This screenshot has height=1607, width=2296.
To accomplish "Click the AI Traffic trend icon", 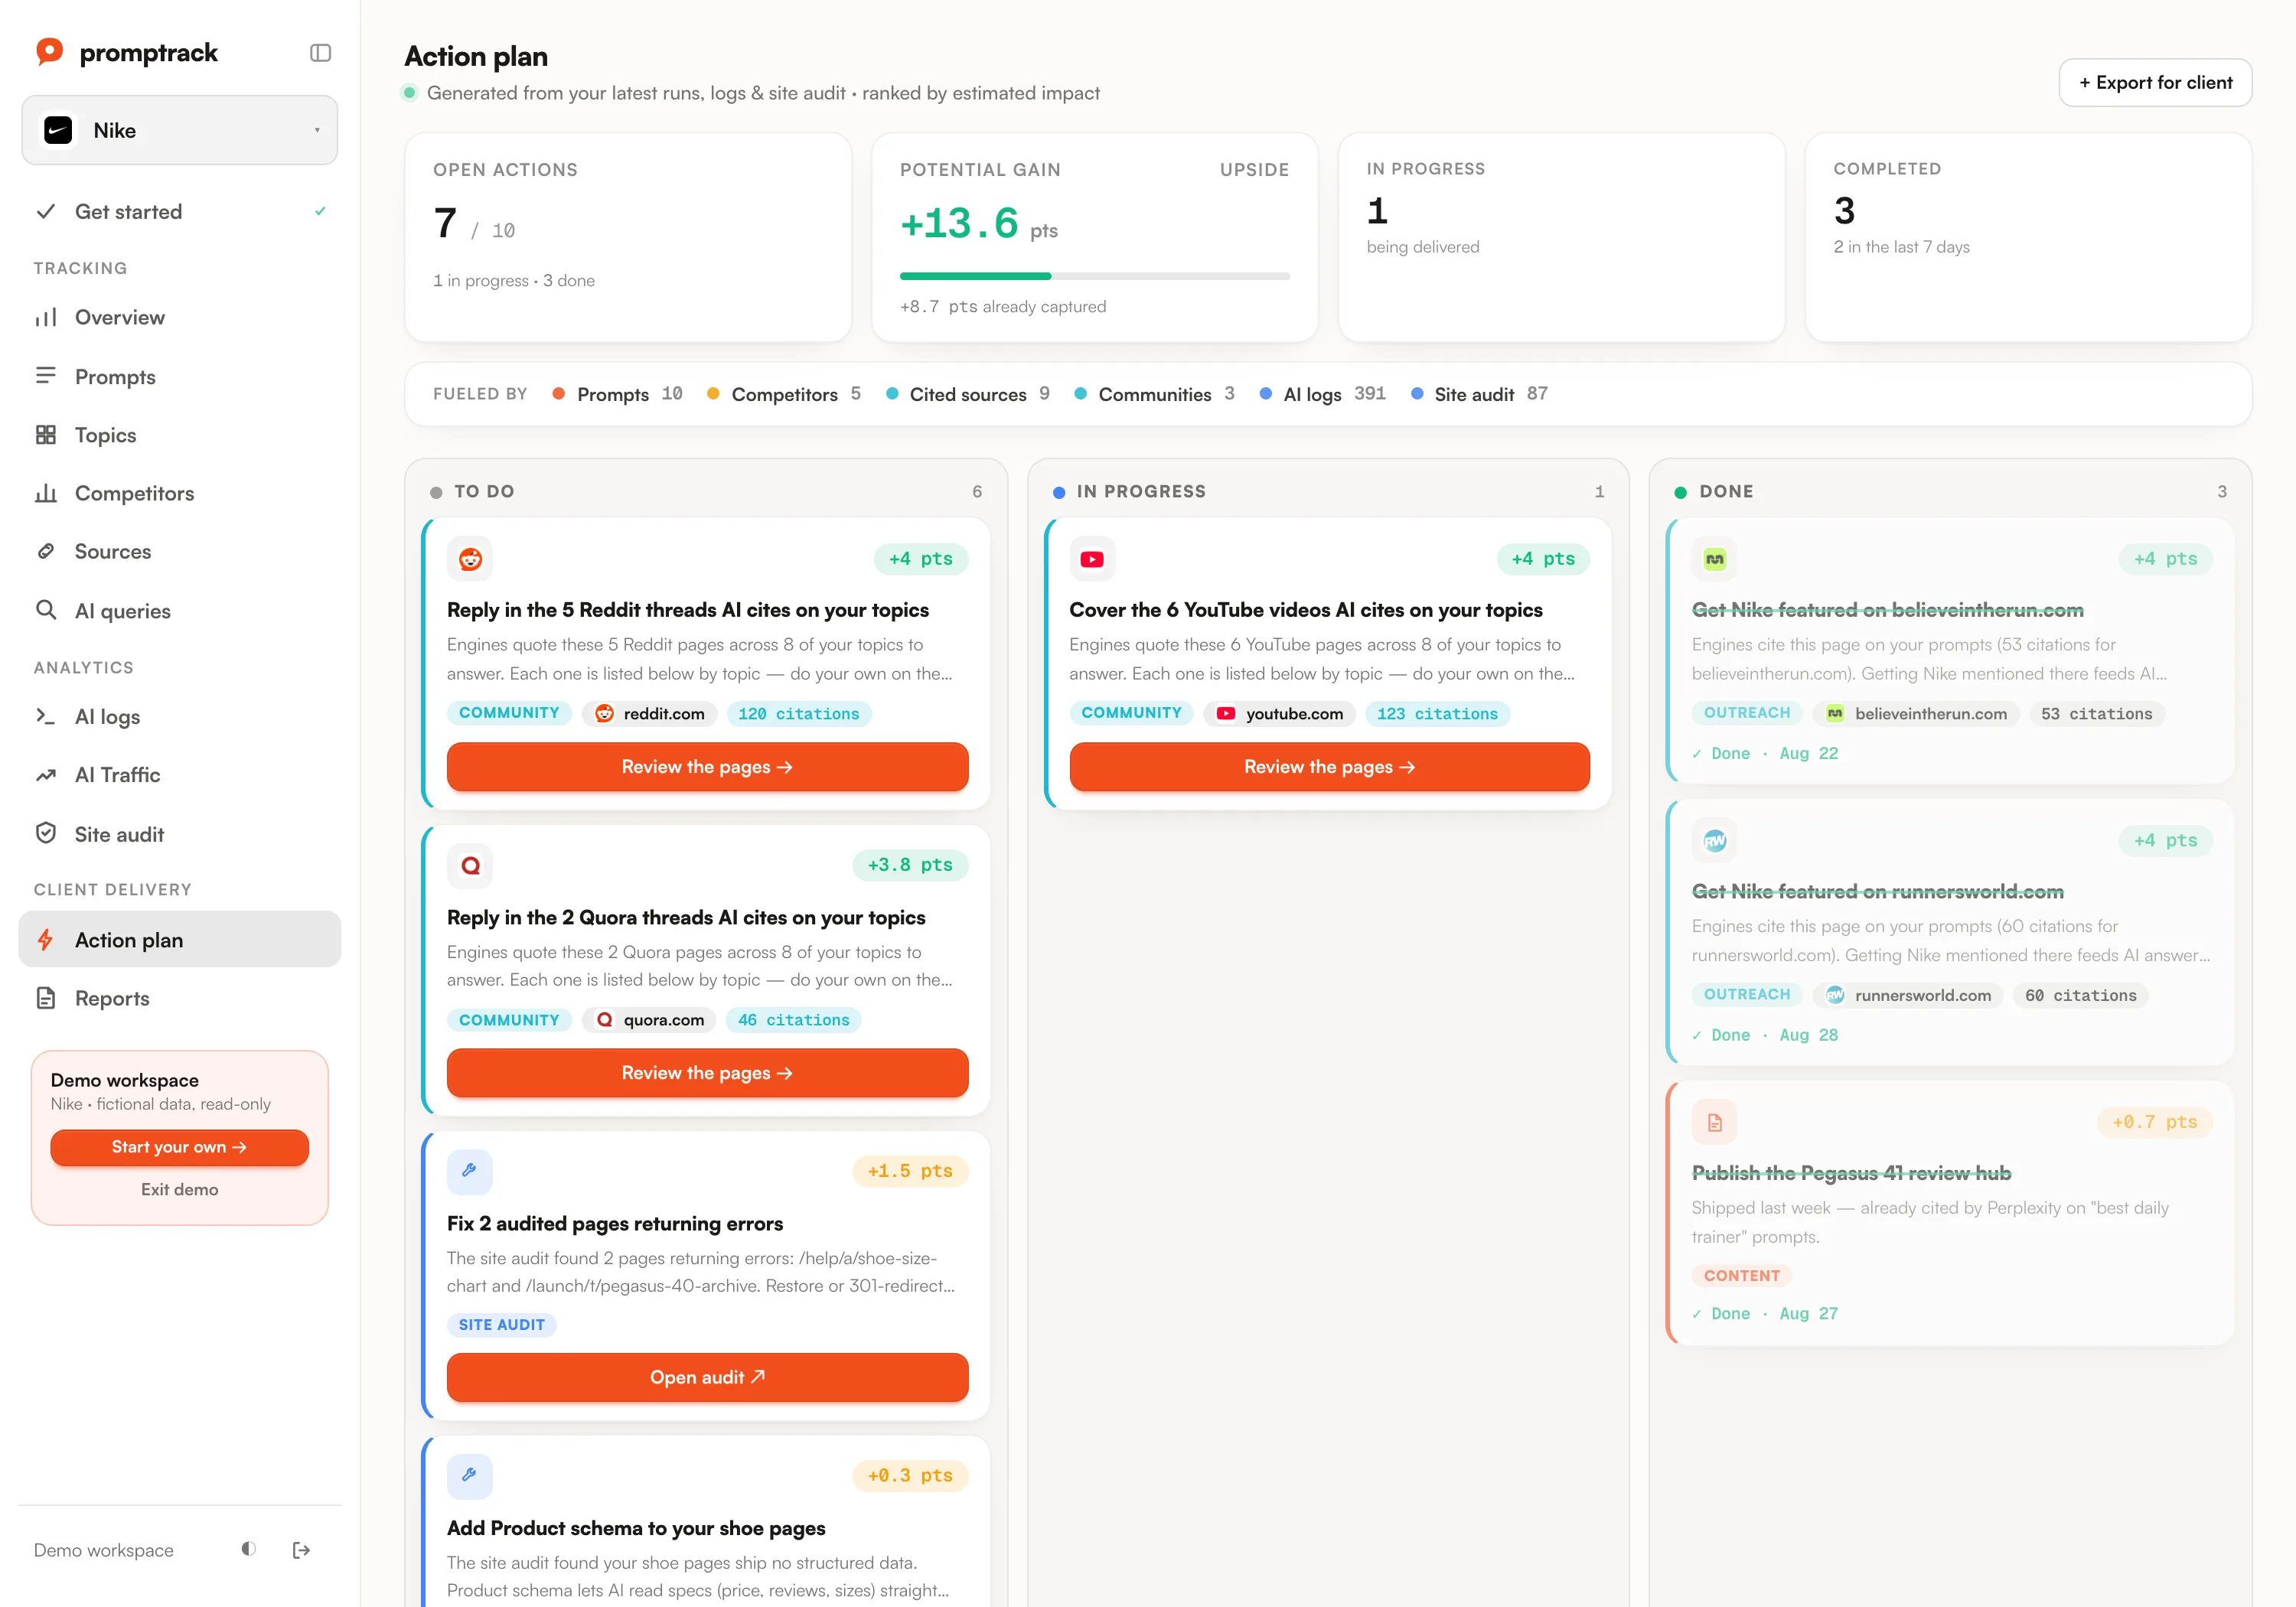I will (46, 775).
